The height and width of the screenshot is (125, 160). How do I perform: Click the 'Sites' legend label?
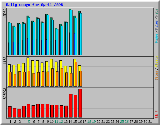point(156,76)
